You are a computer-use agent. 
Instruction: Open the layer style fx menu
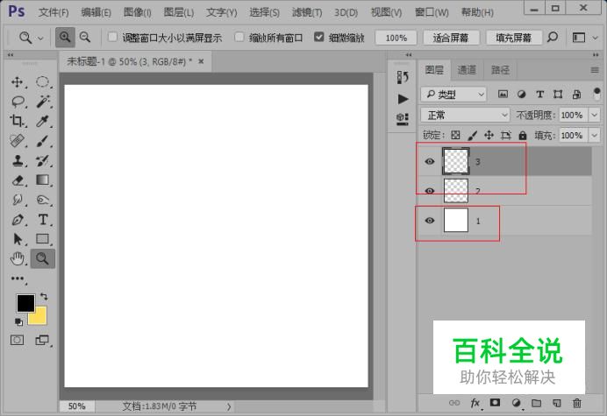[x=475, y=403]
